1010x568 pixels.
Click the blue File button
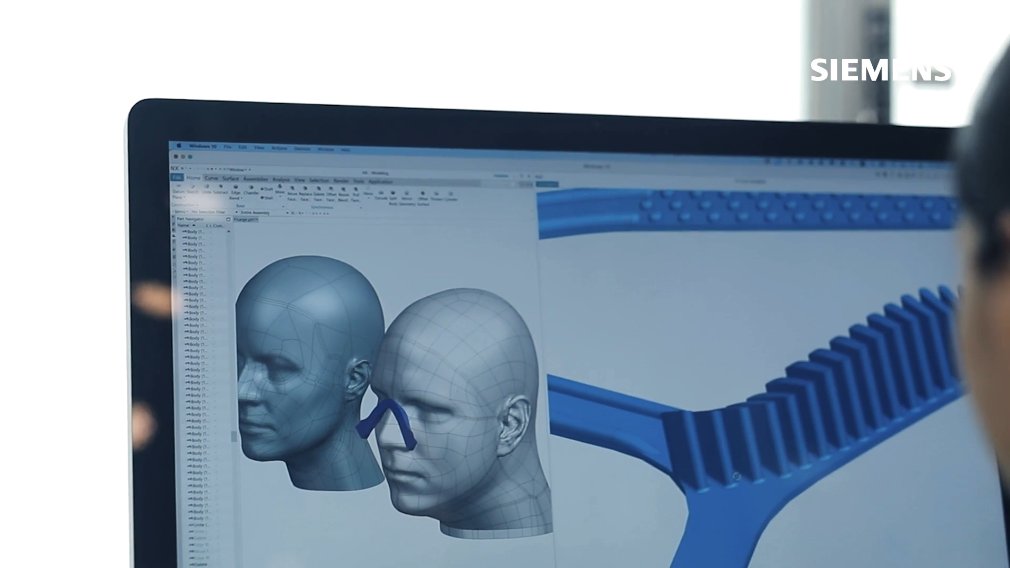(177, 177)
